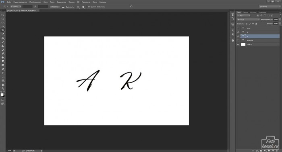The image size is (282, 152).
Task: Click the layer opacity value field
Action: (x=276, y=20)
